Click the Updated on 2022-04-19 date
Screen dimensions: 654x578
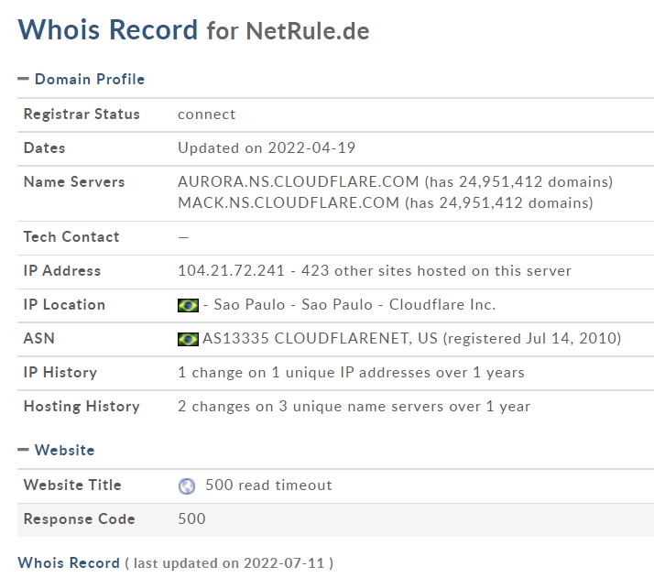[267, 148]
